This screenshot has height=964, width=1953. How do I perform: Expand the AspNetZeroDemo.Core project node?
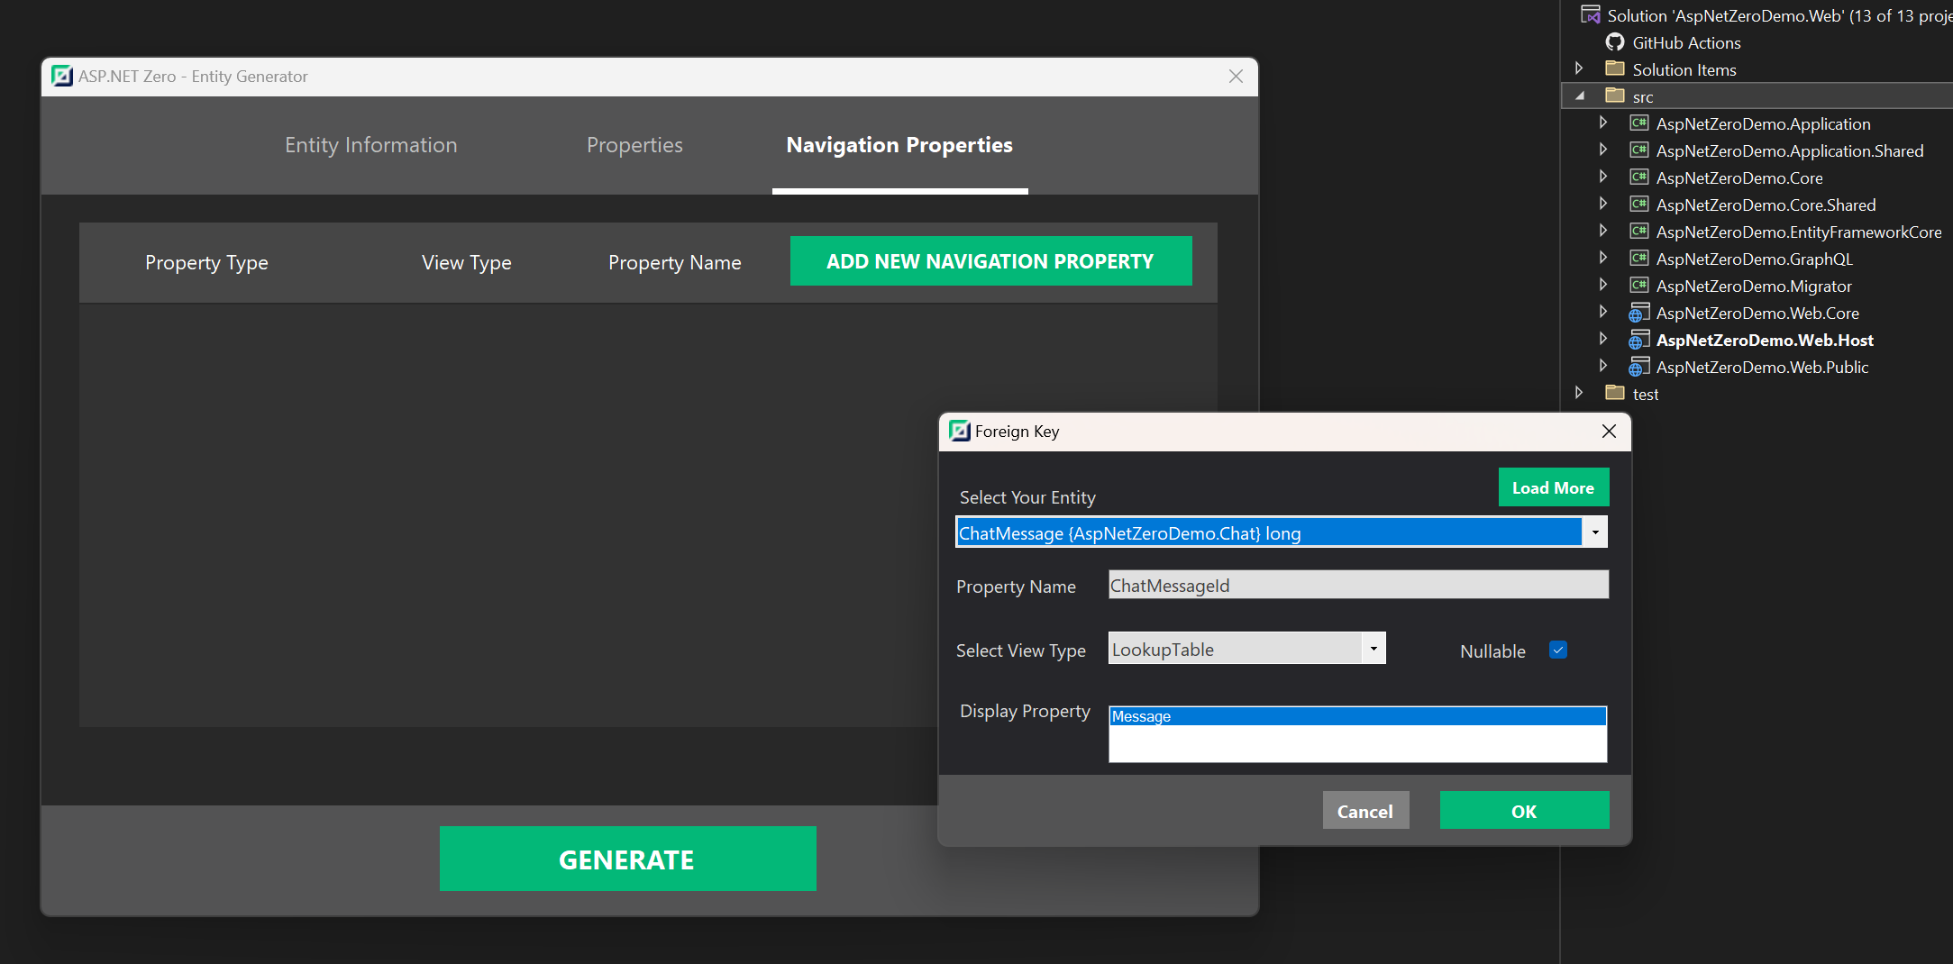pos(1603,177)
